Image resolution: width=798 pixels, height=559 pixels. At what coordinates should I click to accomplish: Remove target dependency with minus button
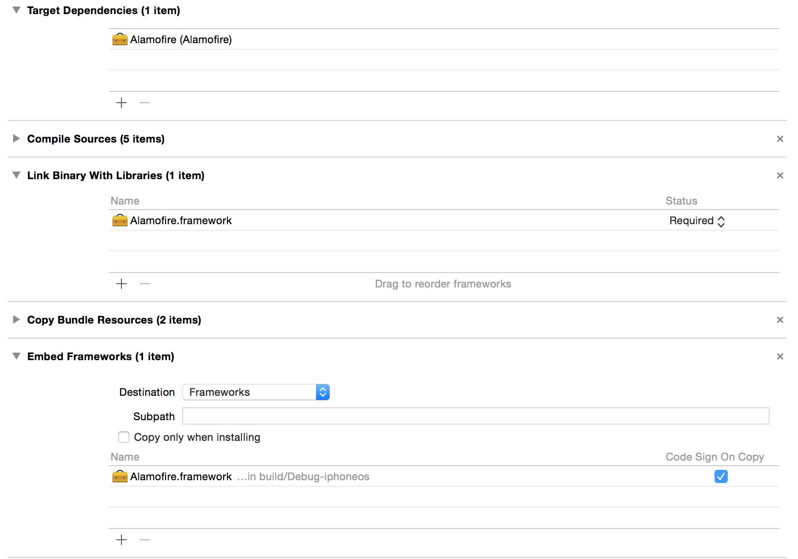coord(145,103)
